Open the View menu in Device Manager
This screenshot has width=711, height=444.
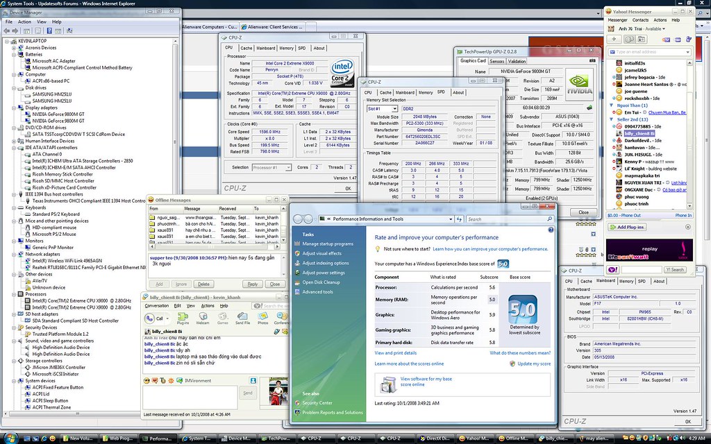(41, 22)
